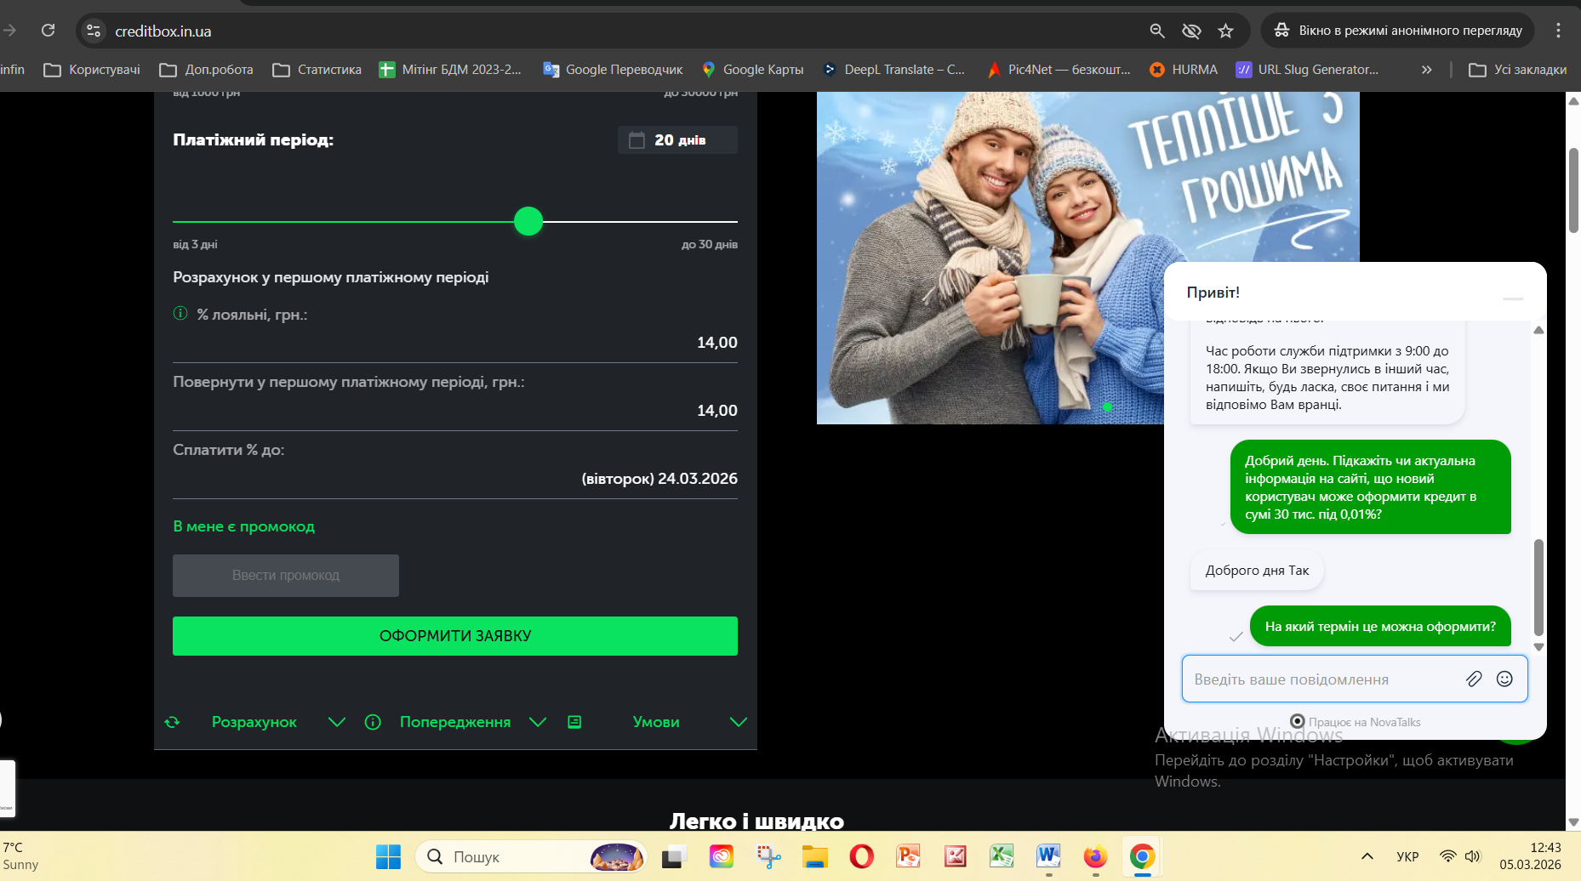
Task: Click the zoom magnifier icon in address bar
Action: [x=1157, y=31]
